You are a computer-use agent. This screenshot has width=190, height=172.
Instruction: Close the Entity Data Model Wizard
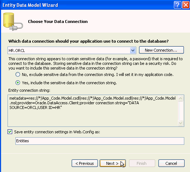tap(186, 5)
